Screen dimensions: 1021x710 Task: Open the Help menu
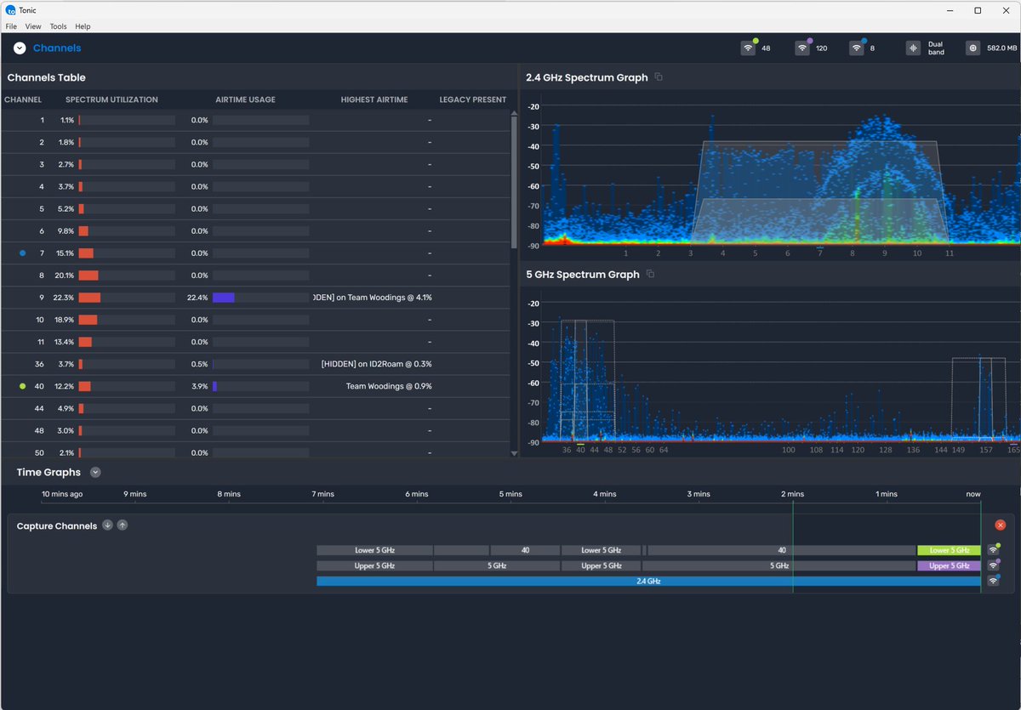pyautogui.click(x=83, y=26)
